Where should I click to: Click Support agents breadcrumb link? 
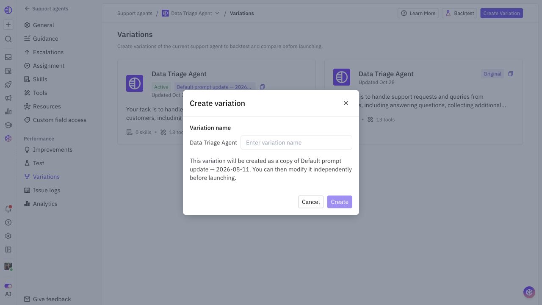tap(135, 13)
